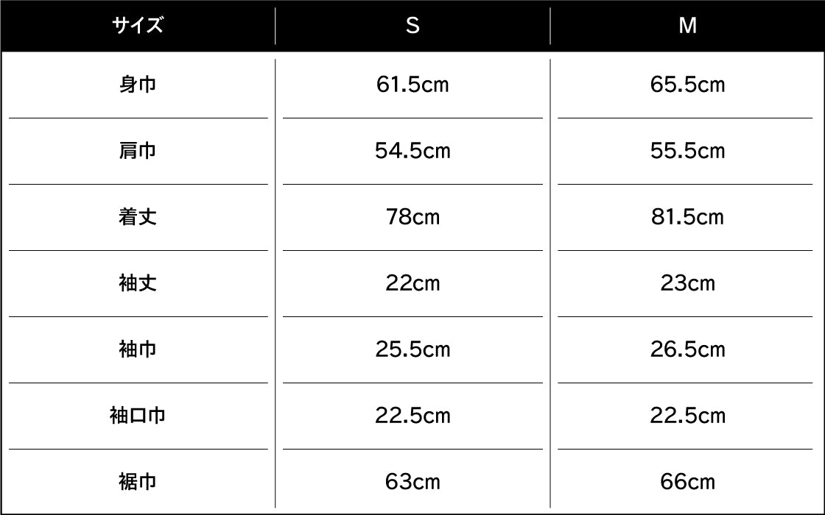
Task: Click the 袖巾 row label
Action: point(138,349)
